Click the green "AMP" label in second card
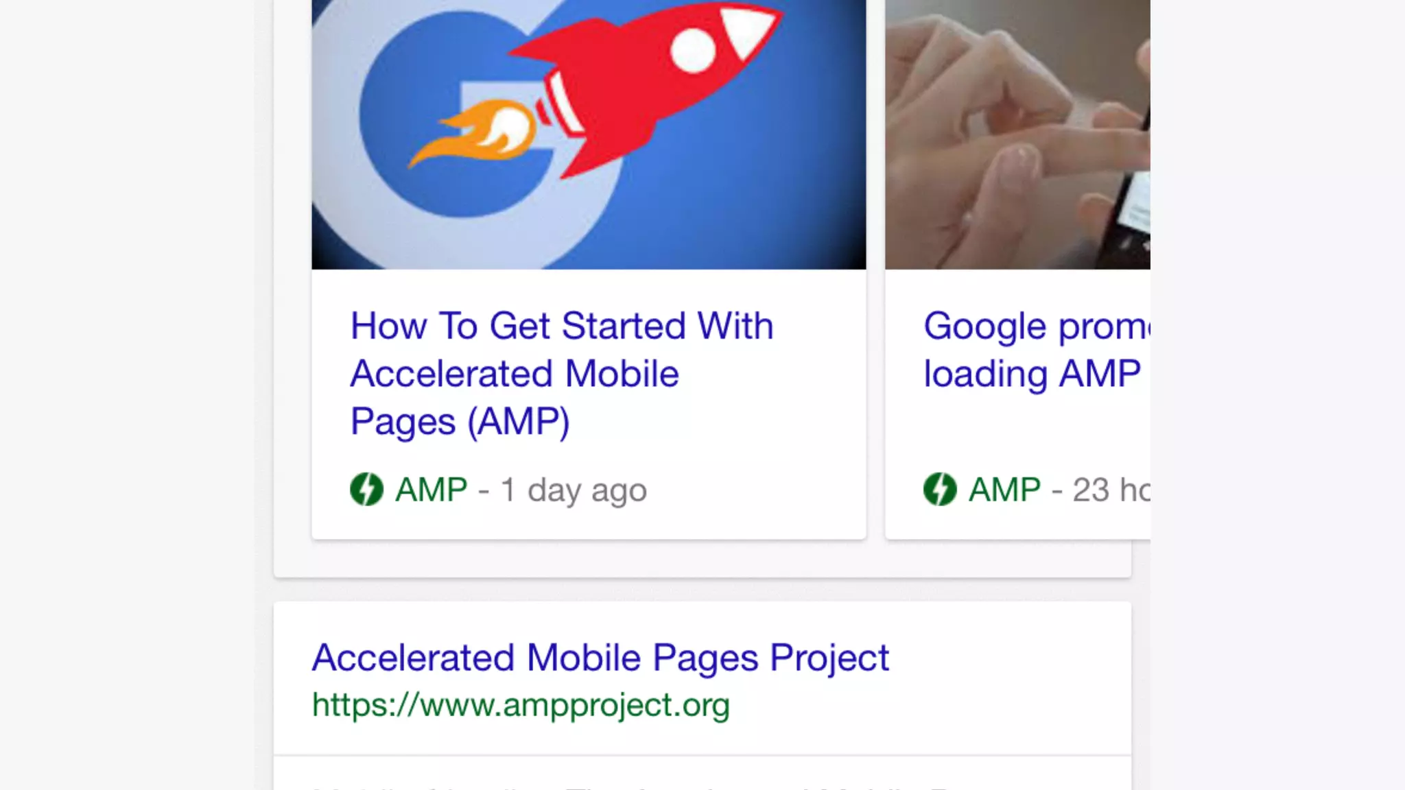This screenshot has height=790, width=1405. click(x=1004, y=490)
